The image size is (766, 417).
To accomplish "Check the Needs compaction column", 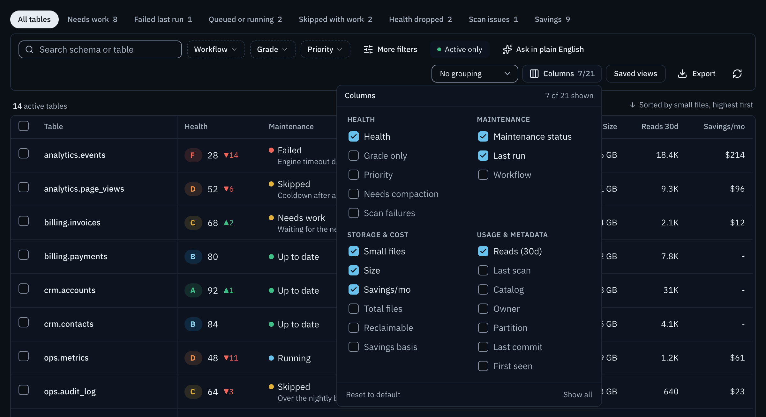I will (354, 194).
